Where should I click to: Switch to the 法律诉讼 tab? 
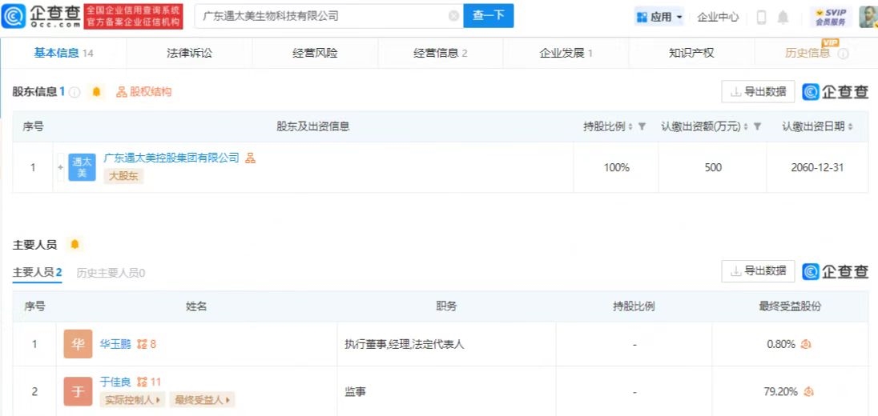pyautogui.click(x=190, y=53)
